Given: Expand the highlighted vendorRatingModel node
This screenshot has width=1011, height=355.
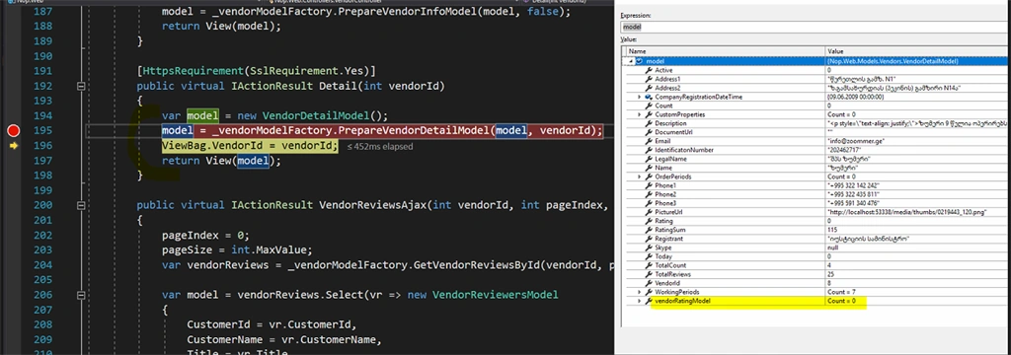Looking at the screenshot, I should (639, 301).
